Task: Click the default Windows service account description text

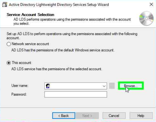Action: [63, 50]
